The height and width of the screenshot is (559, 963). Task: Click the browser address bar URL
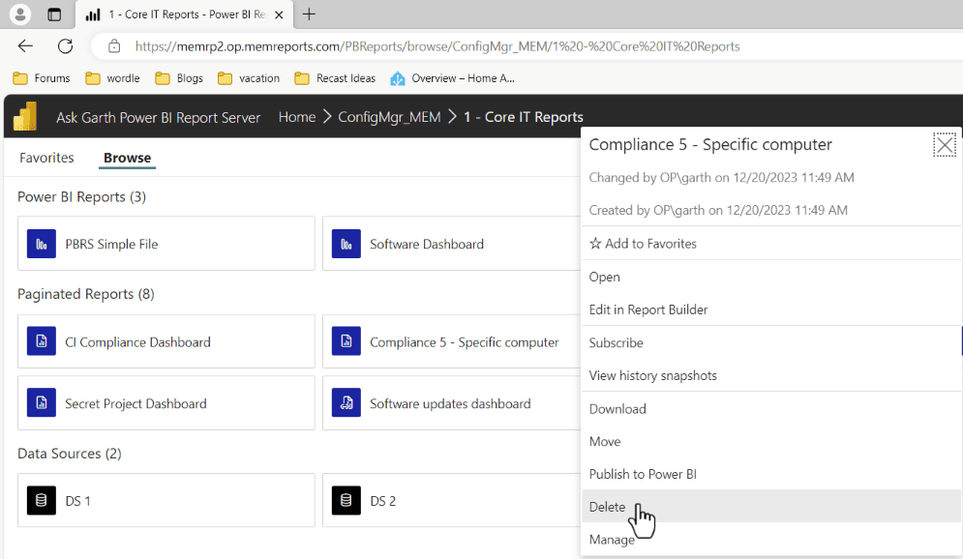(437, 46)
